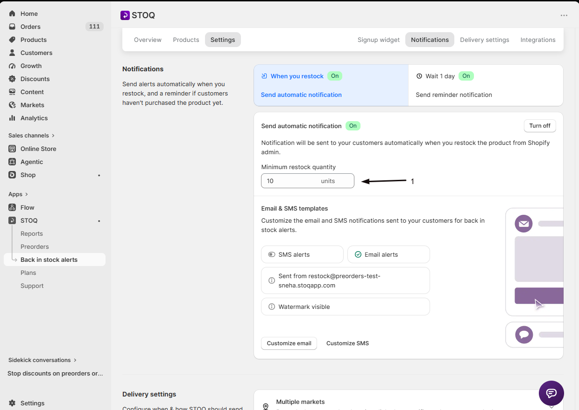Open the Plans page under STOQ
The width and height of the screenshot is (579, 410).
(x=28, y=273)
